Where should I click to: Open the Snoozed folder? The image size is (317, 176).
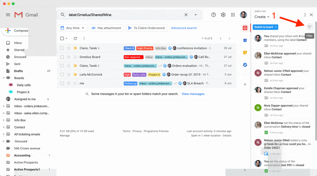(20, 57)
